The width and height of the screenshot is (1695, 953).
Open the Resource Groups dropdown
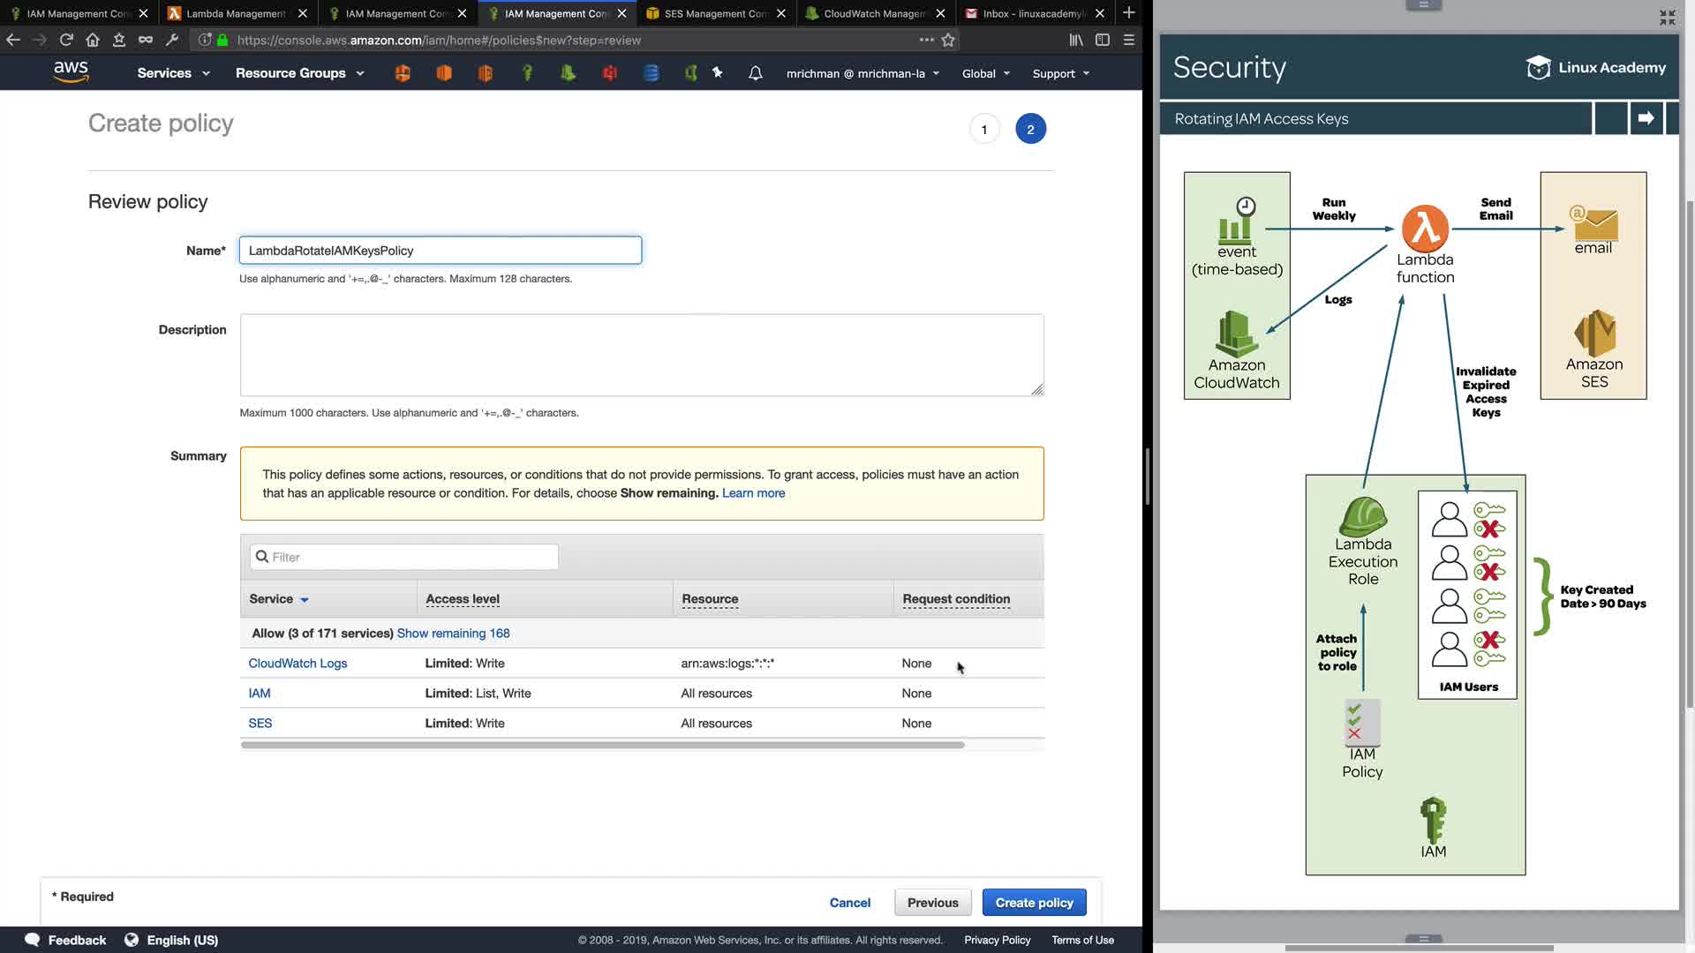click(x=299, y=73)
